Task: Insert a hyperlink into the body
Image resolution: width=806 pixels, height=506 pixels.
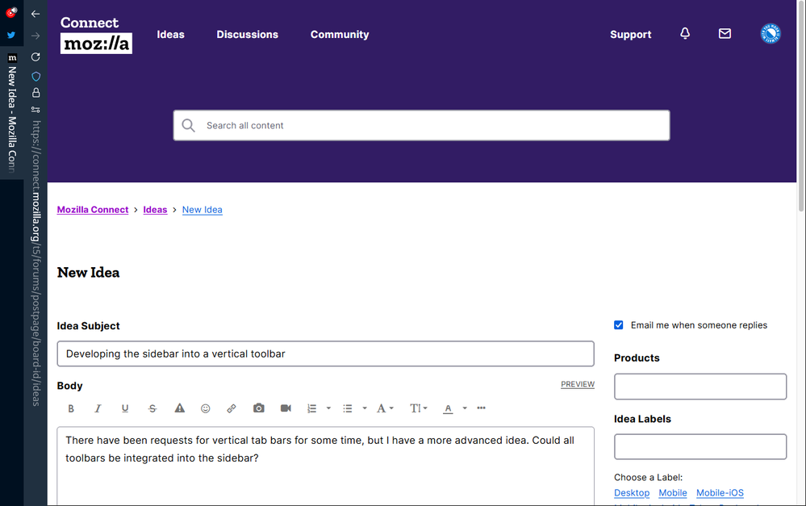Action: pyautogui.click(x=232, y=408)
